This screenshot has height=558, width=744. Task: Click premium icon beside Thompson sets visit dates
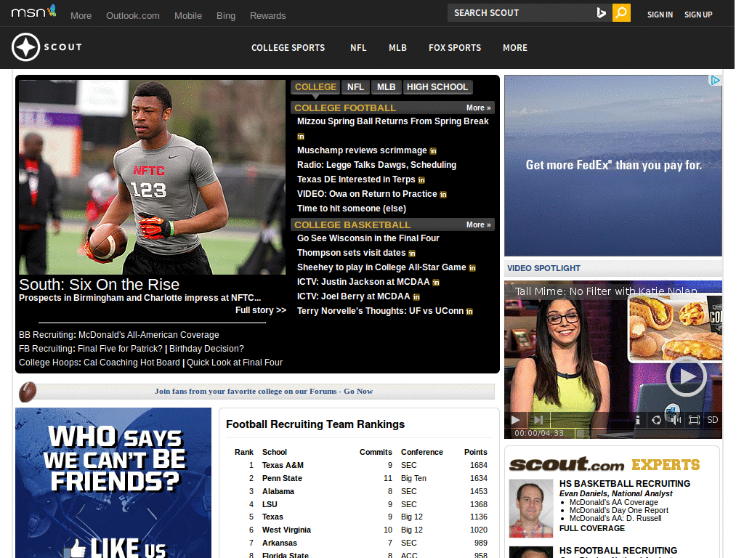pos(412,254)
